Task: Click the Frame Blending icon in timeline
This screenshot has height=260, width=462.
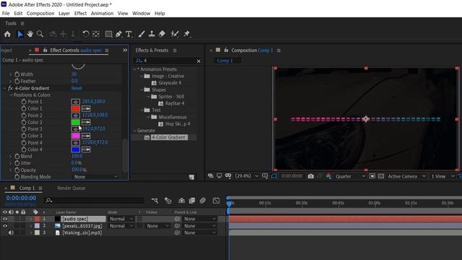Action: (x=192, y=201)
